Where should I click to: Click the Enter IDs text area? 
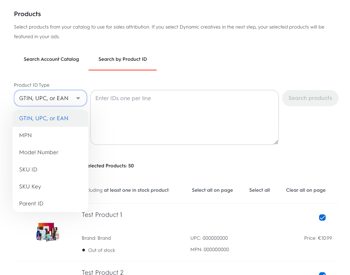point(184,117)
